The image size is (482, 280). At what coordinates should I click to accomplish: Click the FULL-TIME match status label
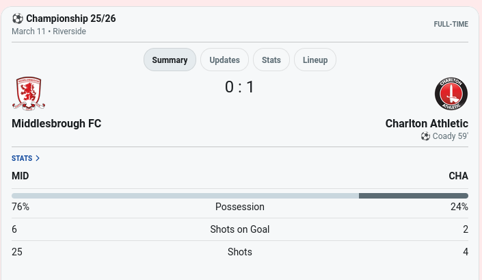click(451, 25)
